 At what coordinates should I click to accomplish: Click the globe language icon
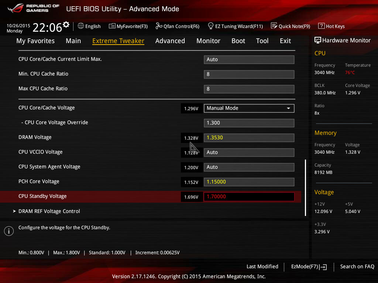[81, 26]
